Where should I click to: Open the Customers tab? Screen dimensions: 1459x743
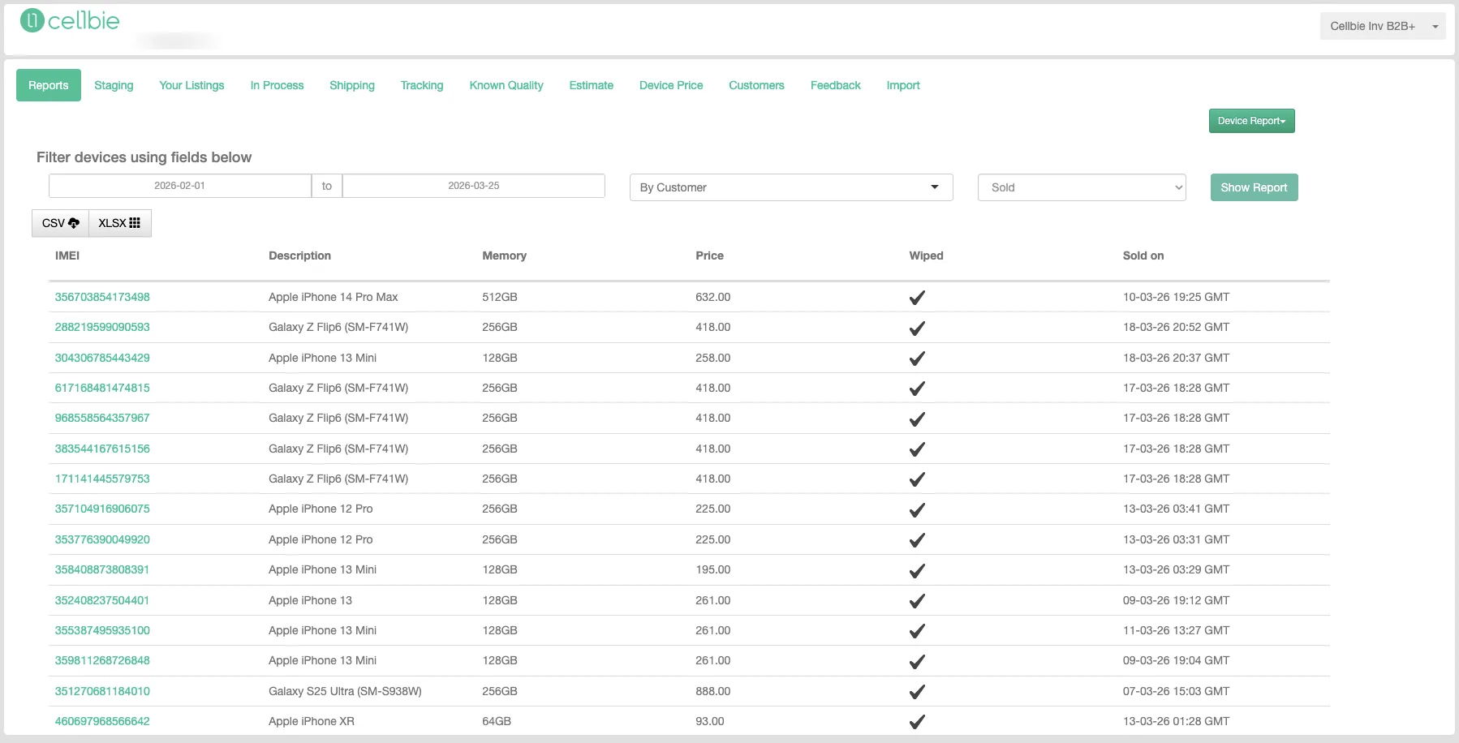756,85
